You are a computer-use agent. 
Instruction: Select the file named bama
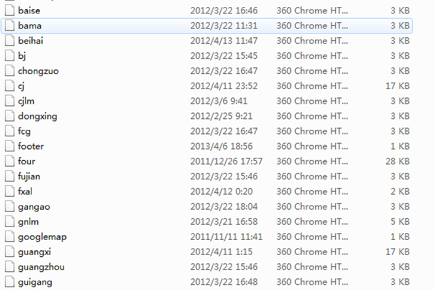[x=29, y=26]
